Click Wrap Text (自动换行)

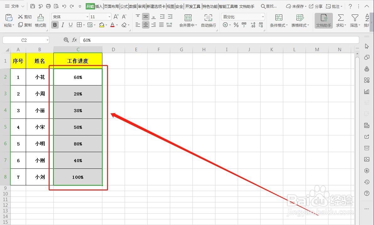[209, 20]
